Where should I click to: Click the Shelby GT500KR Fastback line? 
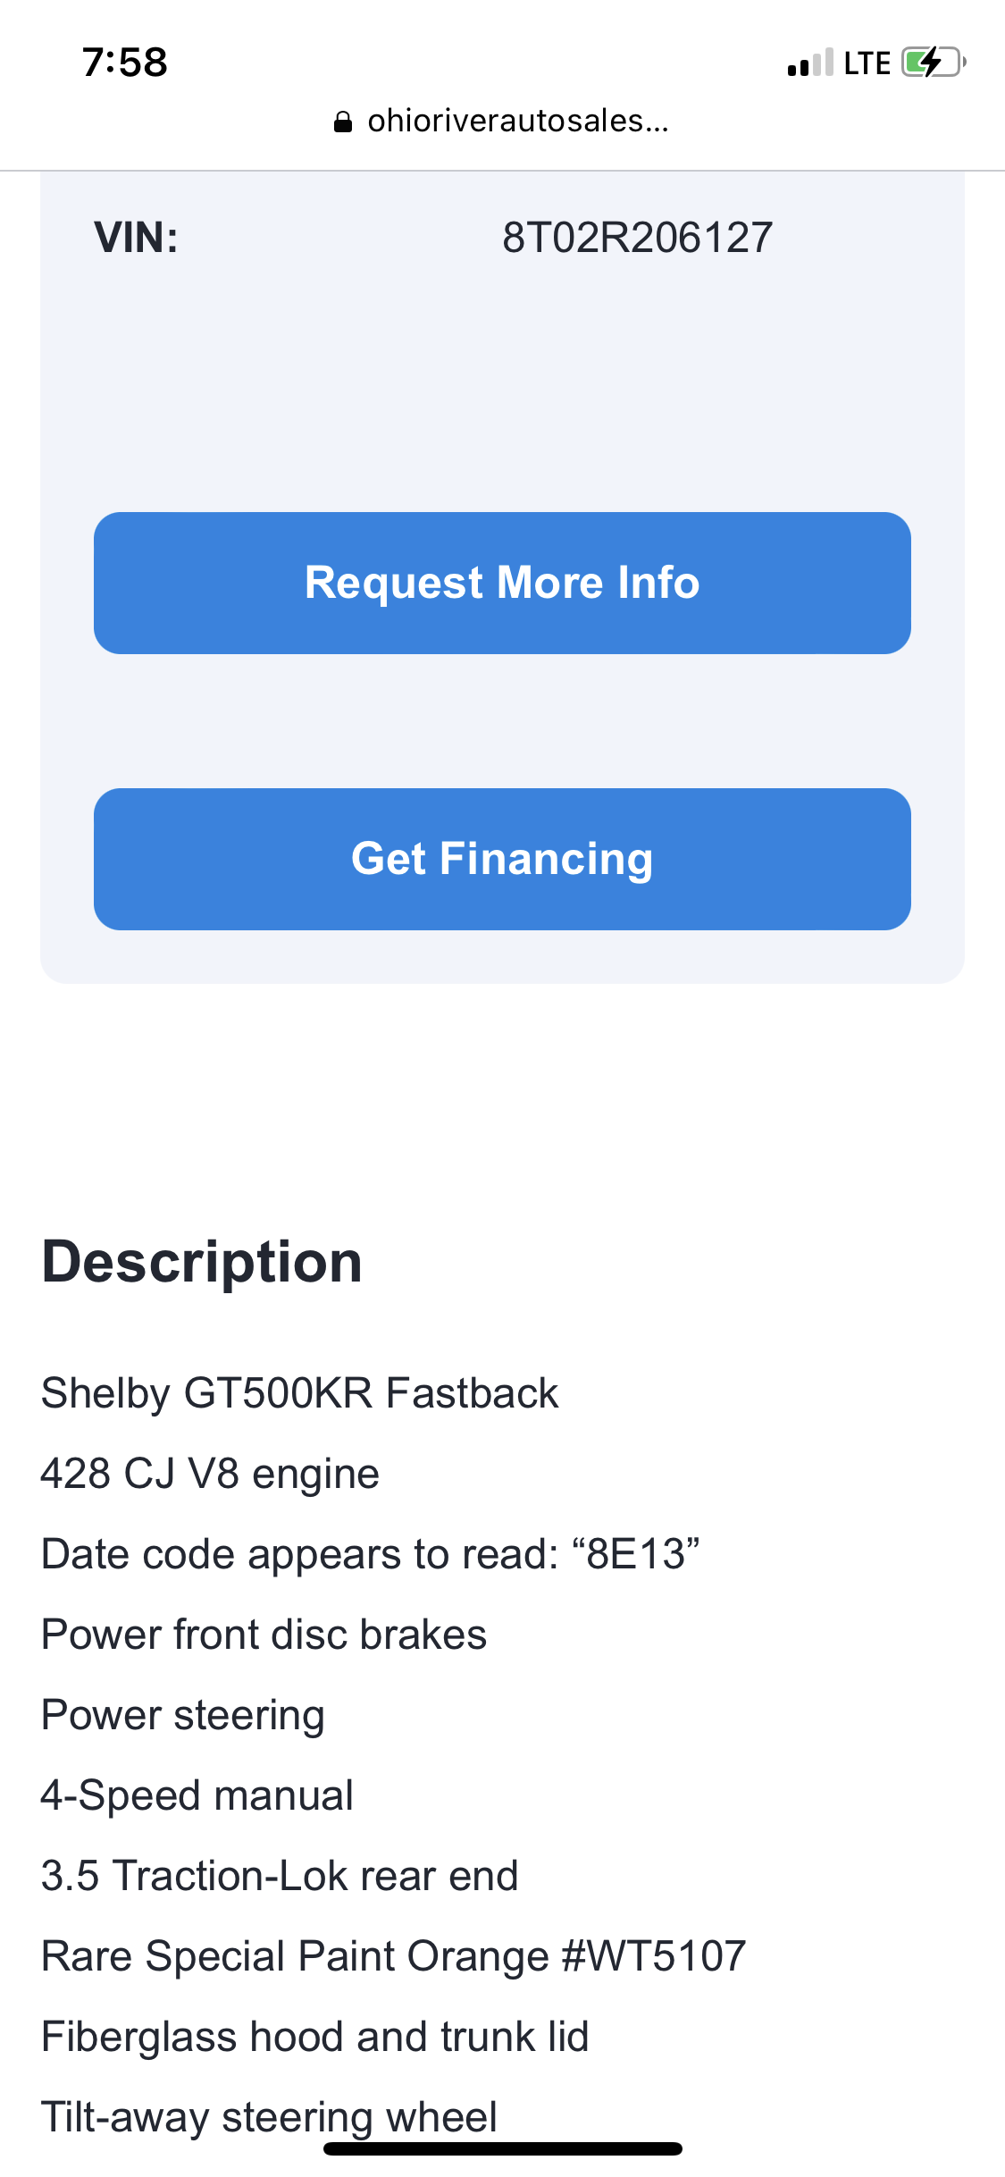point(300,1393)
